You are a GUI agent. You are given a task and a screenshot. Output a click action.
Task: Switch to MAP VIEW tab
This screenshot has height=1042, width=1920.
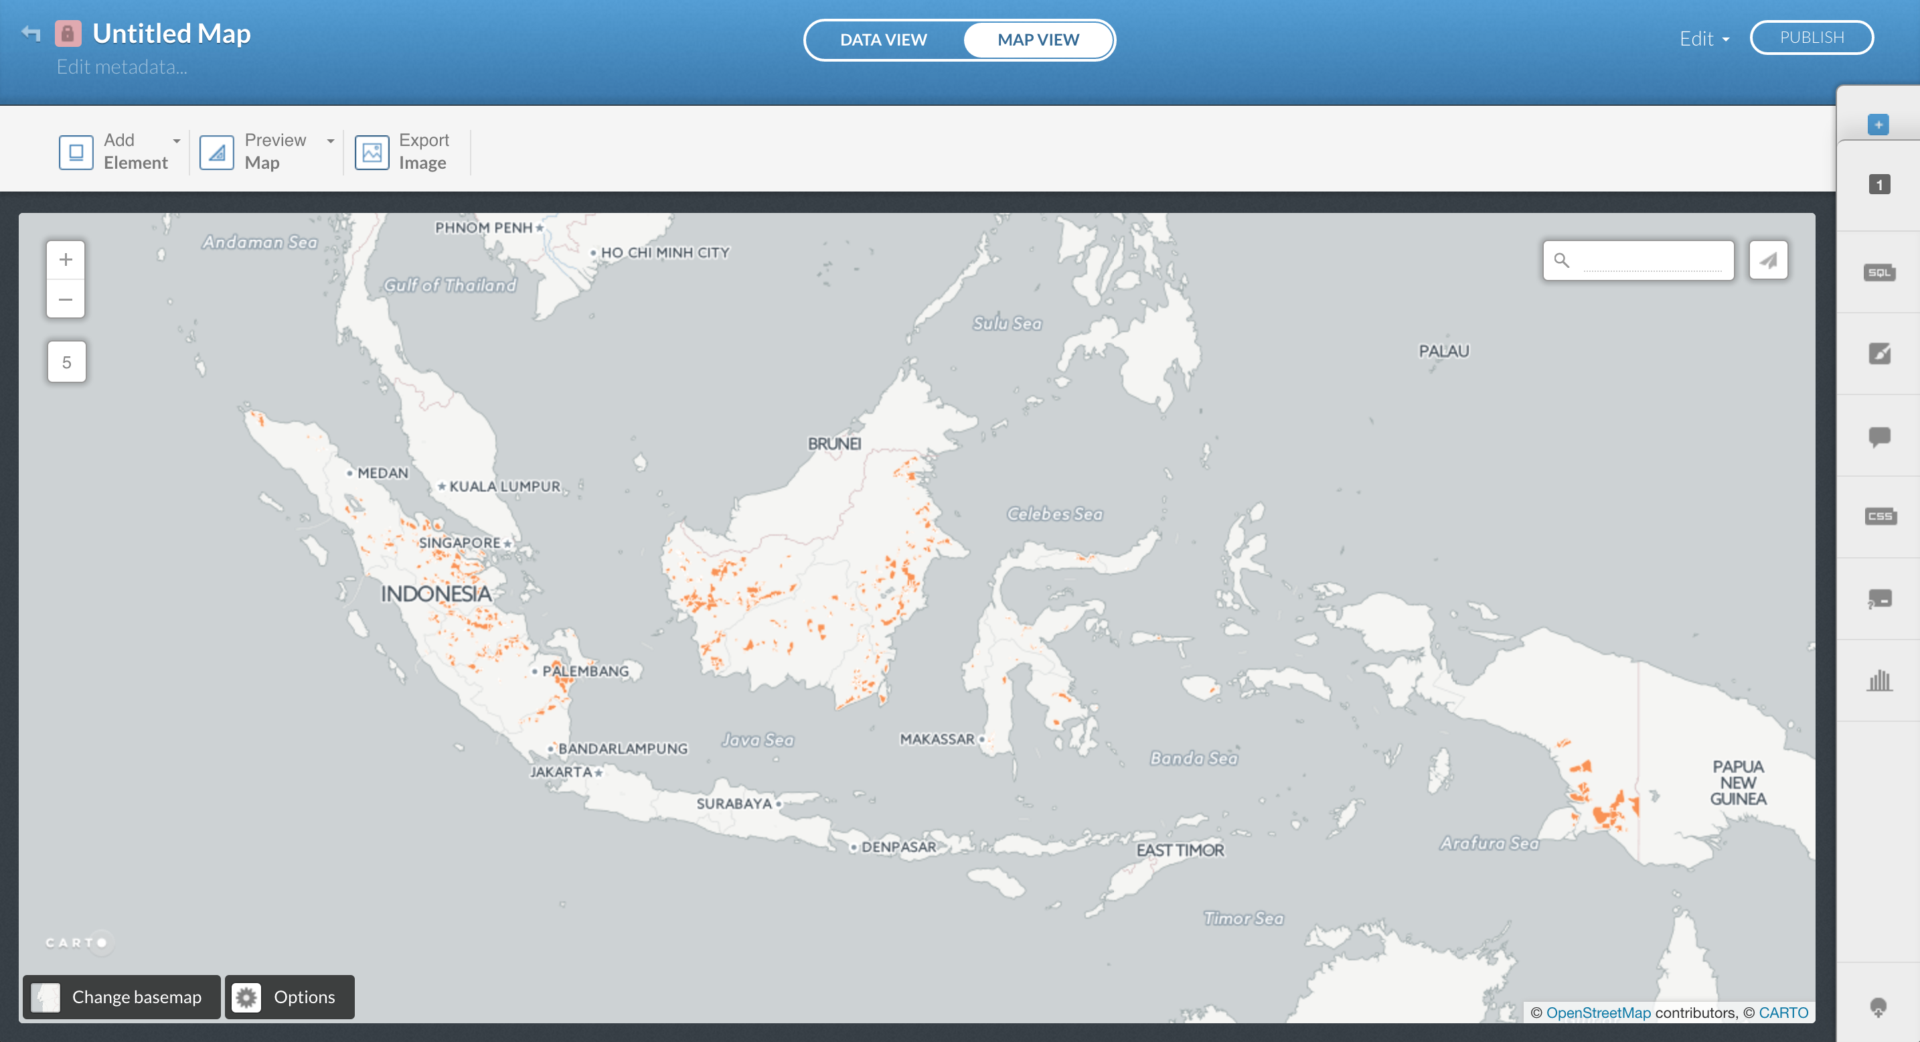point(1038,40)
